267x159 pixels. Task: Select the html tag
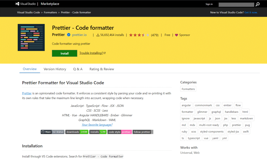point(245,112)
